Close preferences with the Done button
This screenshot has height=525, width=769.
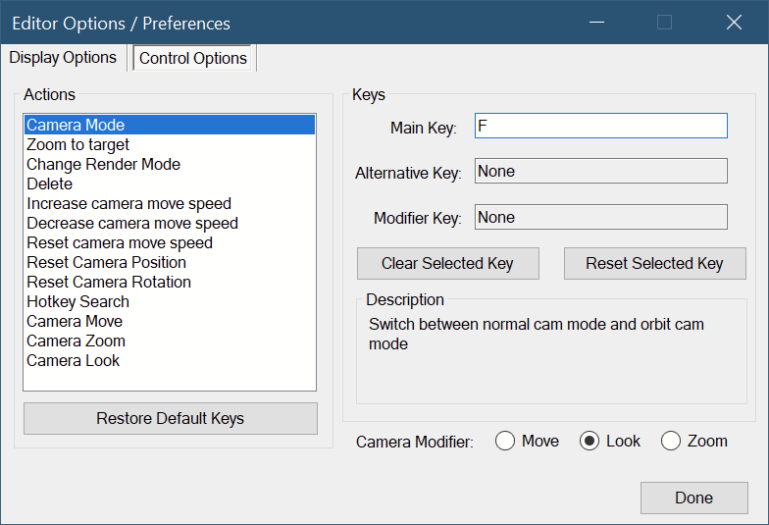(693, 498)
